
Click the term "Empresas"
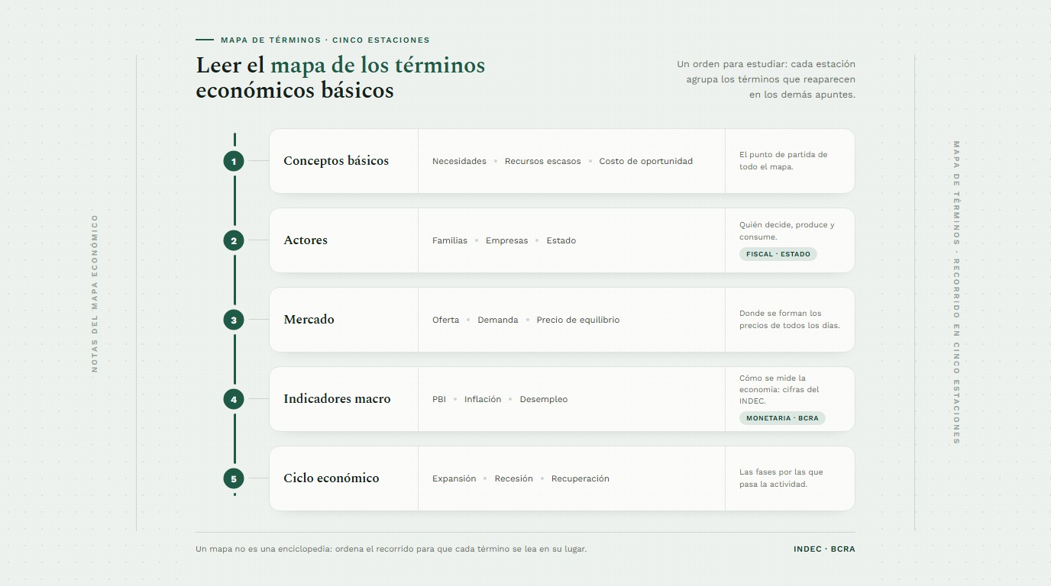506,240
